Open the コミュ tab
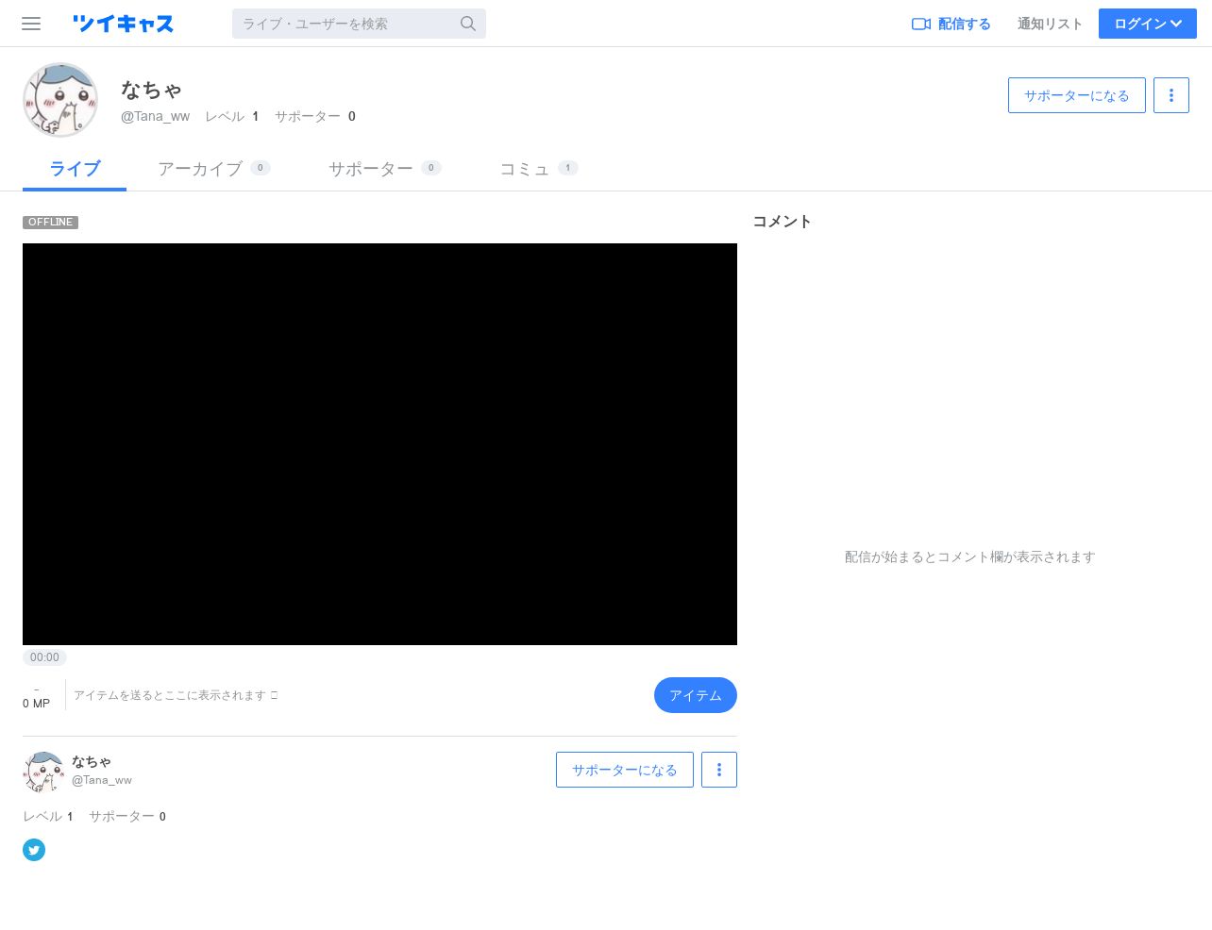 538,169
